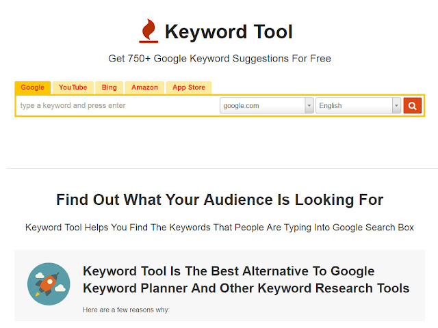Click the arrow on the google.com selector

pos(309,106)
